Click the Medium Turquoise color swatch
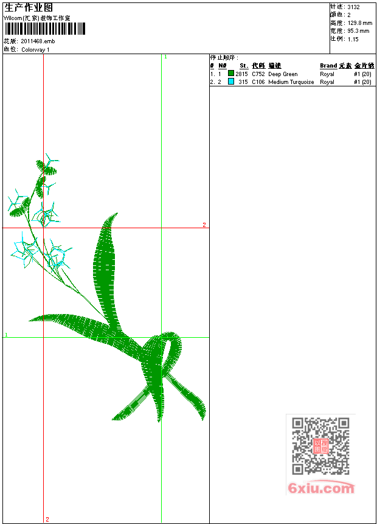This screenshot has width=377, height=524. point(230,81)
